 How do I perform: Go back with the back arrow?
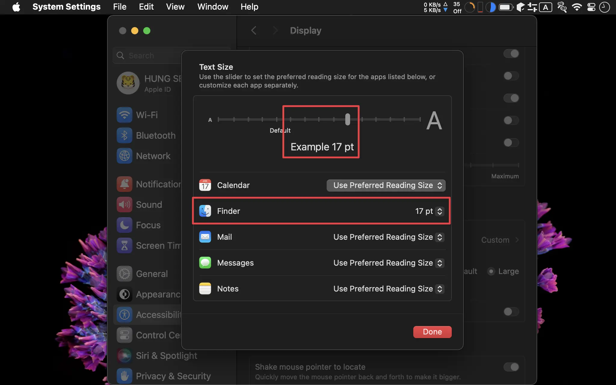(254, 30)
